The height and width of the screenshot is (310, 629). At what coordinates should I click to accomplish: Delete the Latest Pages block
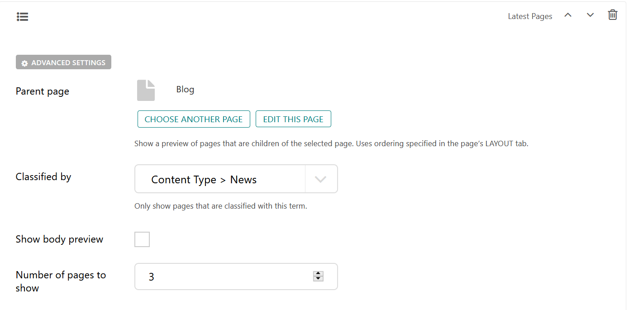pyautogui.click(x=612, y=15)
